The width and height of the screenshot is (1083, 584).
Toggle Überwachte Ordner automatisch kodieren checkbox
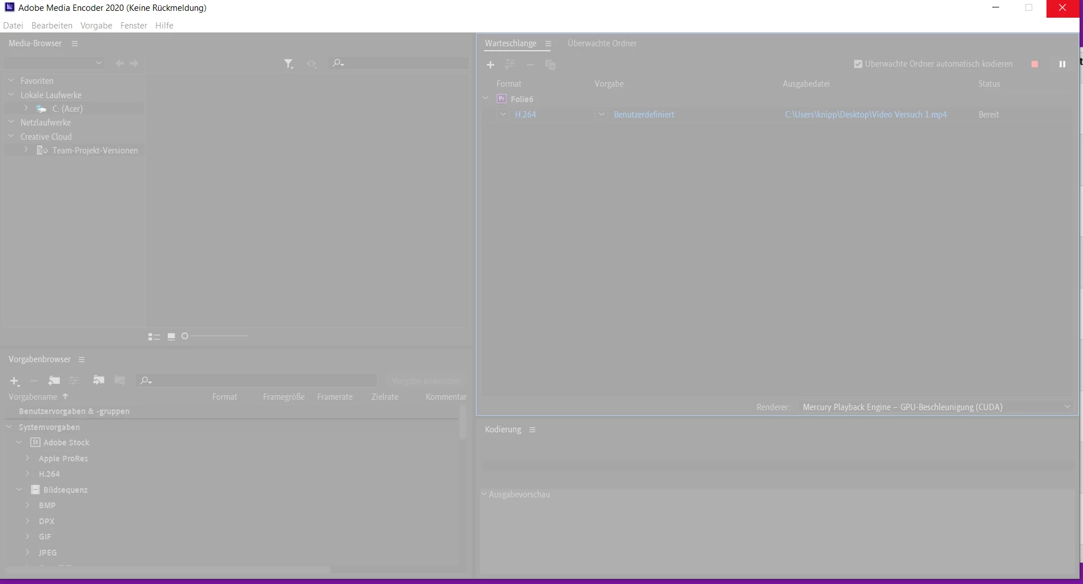tap(858, 64)
